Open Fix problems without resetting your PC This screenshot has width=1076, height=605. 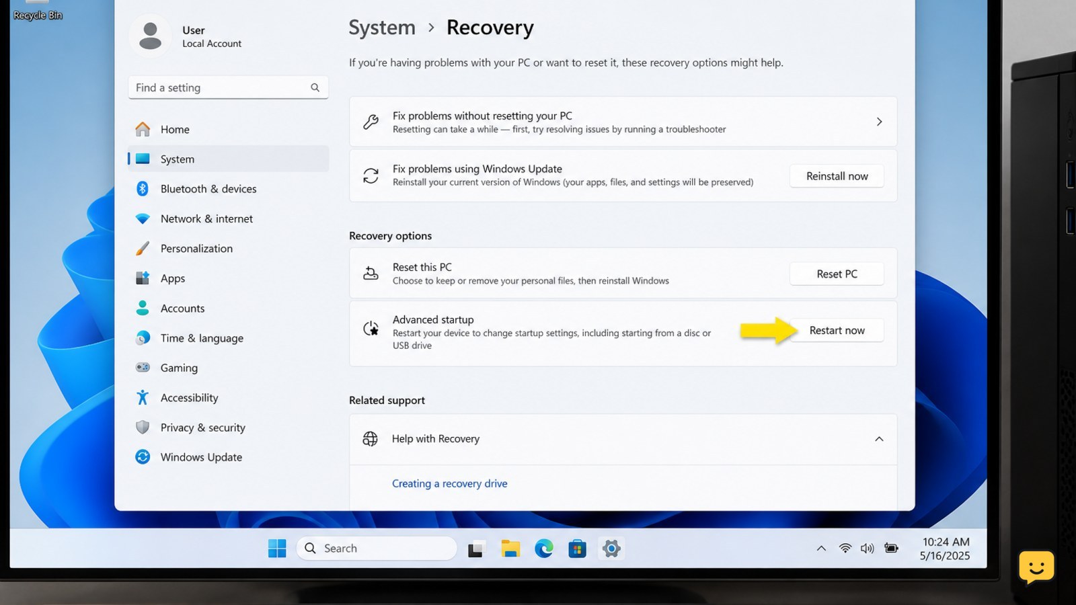point(623,122)
